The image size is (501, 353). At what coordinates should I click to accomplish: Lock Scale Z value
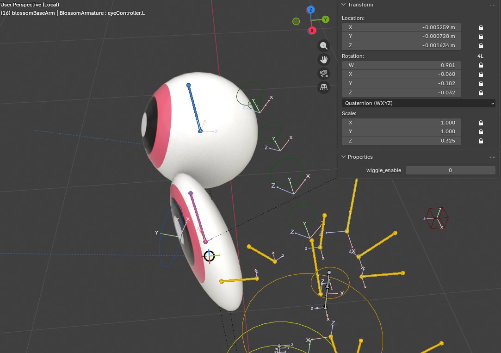coord(481,141)
